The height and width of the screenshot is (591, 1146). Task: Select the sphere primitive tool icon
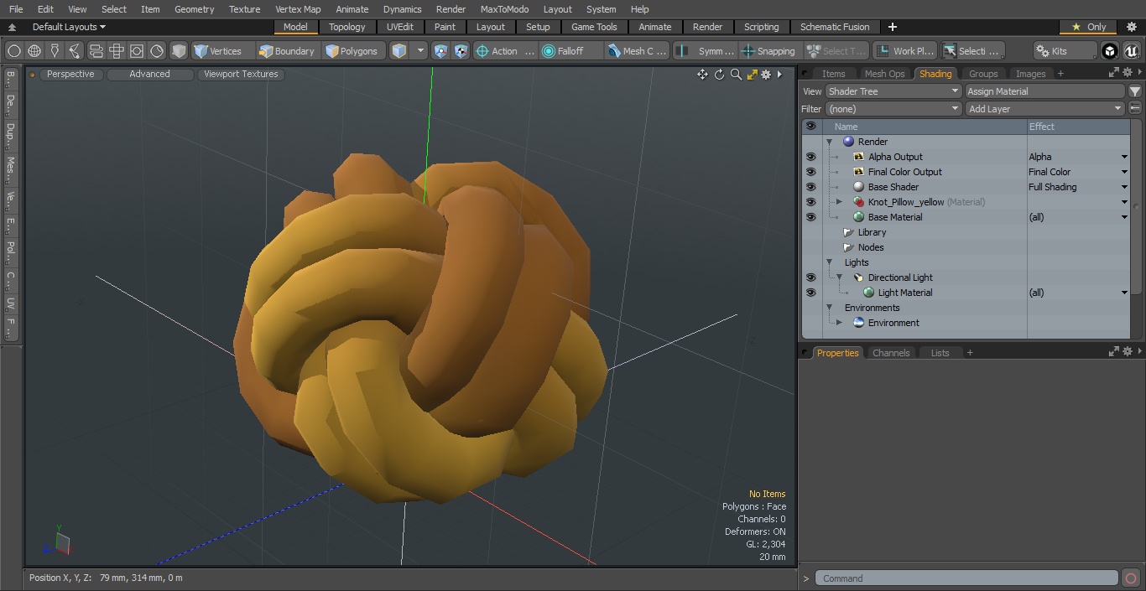tap(13, 51)
